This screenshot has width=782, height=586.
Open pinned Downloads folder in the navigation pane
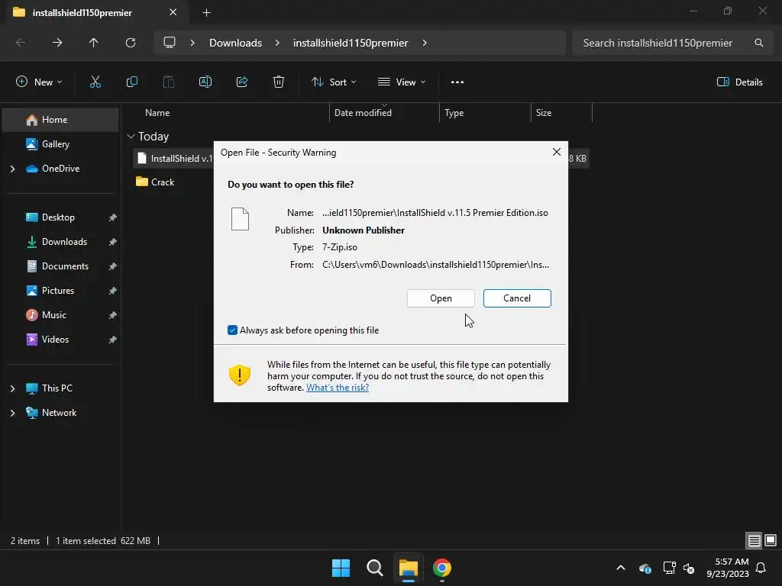[60, 242]
